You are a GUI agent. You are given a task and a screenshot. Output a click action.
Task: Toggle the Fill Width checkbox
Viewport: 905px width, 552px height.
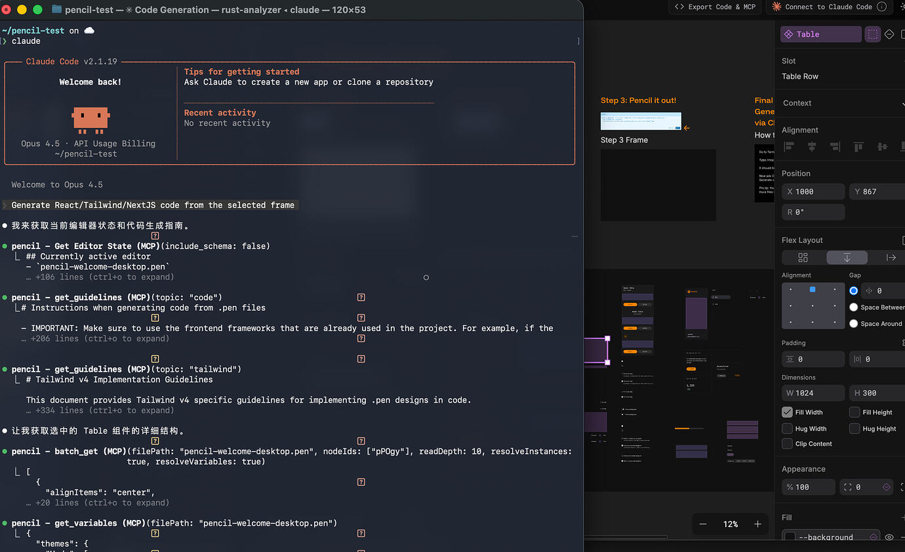[x=788, y=412]
